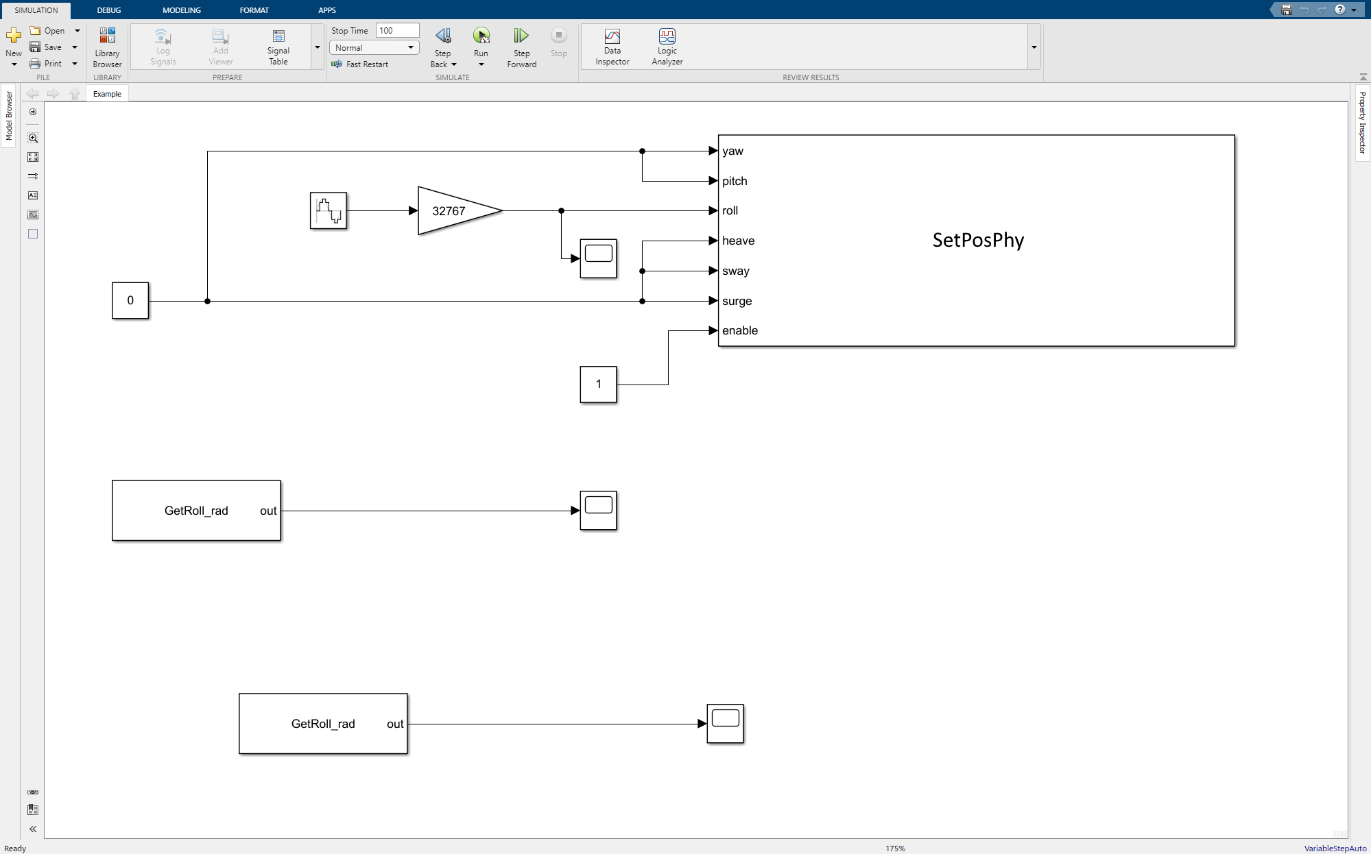Collapse the toolstrip with corner arrow
The width and height of the screenshot is (1371, 854).
coord(1363,77)
